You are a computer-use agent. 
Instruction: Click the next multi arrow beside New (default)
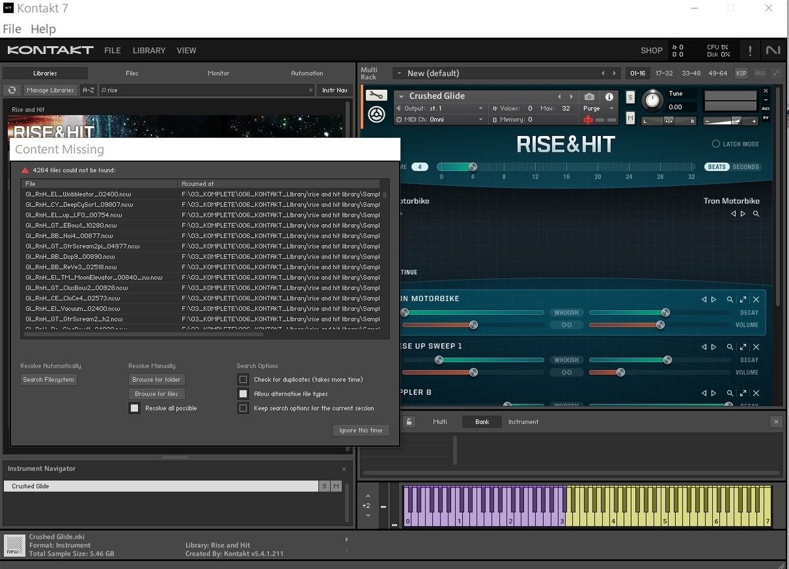click(x=615, y=74)
